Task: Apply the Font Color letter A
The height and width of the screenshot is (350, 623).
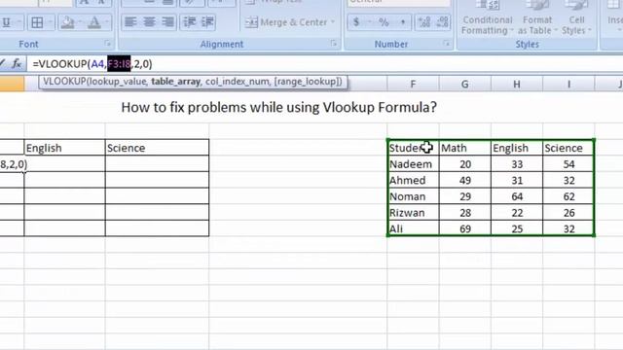Action: [94, 22]
